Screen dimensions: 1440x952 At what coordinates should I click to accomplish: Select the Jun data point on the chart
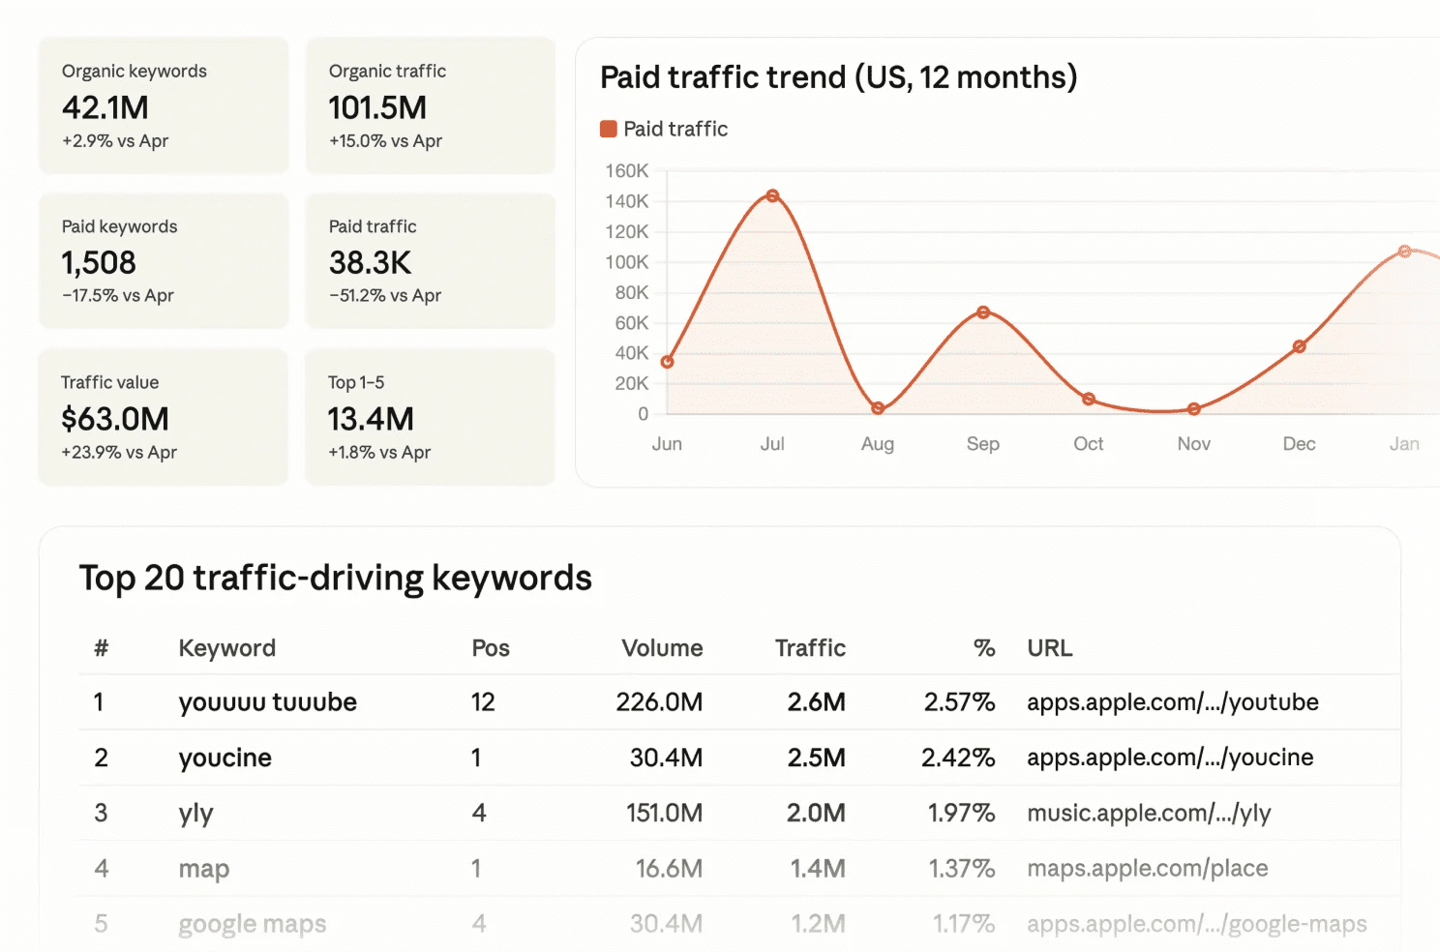click(x=667, y=362)
